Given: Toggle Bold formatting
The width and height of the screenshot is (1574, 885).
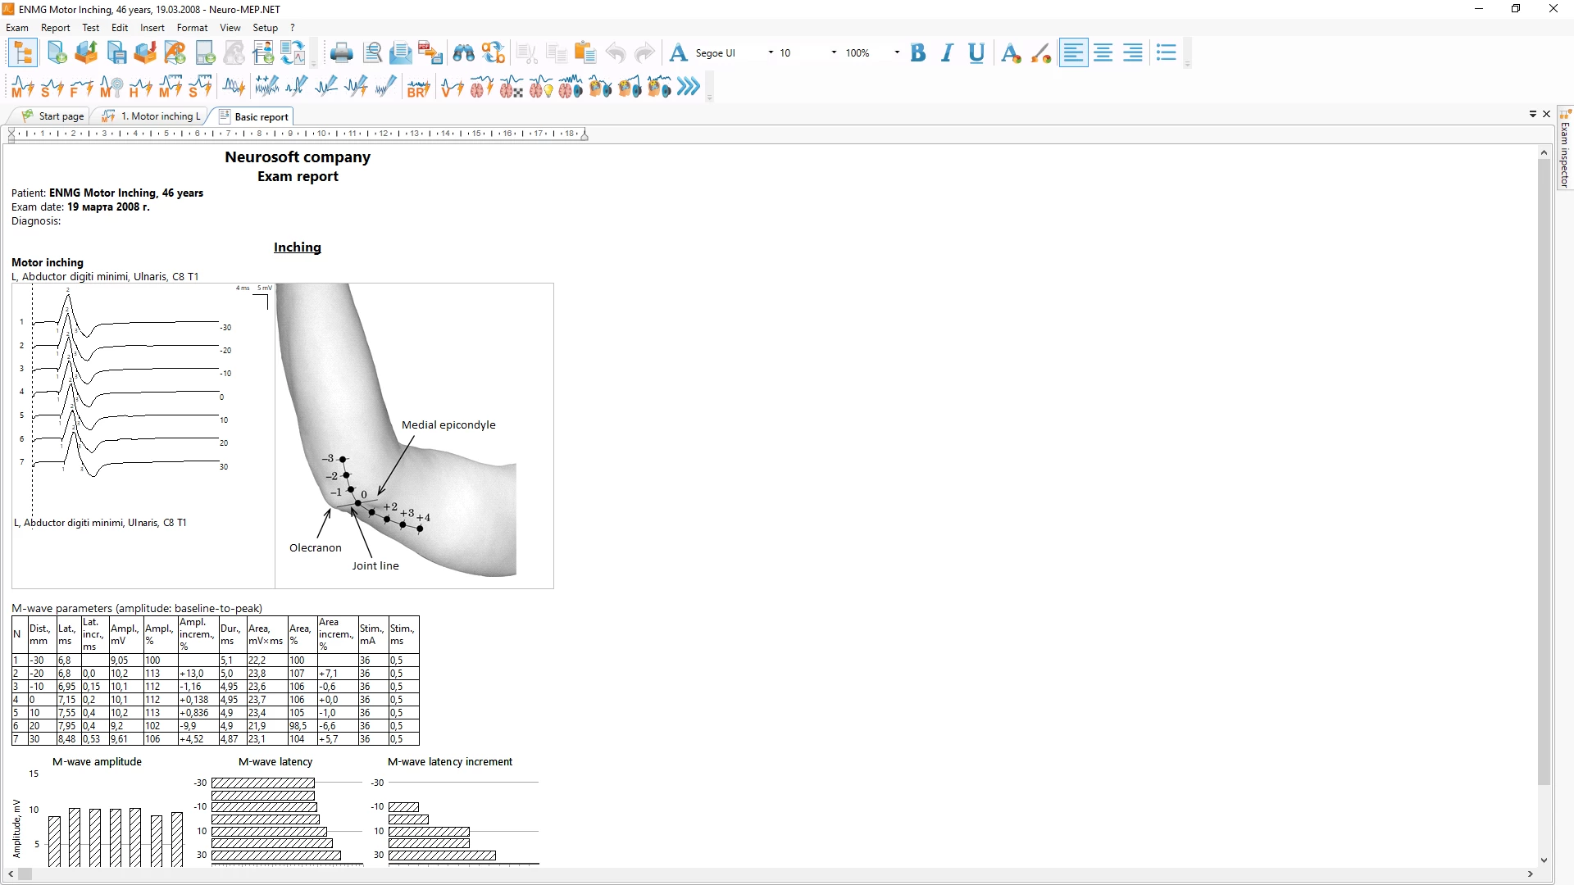Looking at the screenshot, I should coord(918,53).
